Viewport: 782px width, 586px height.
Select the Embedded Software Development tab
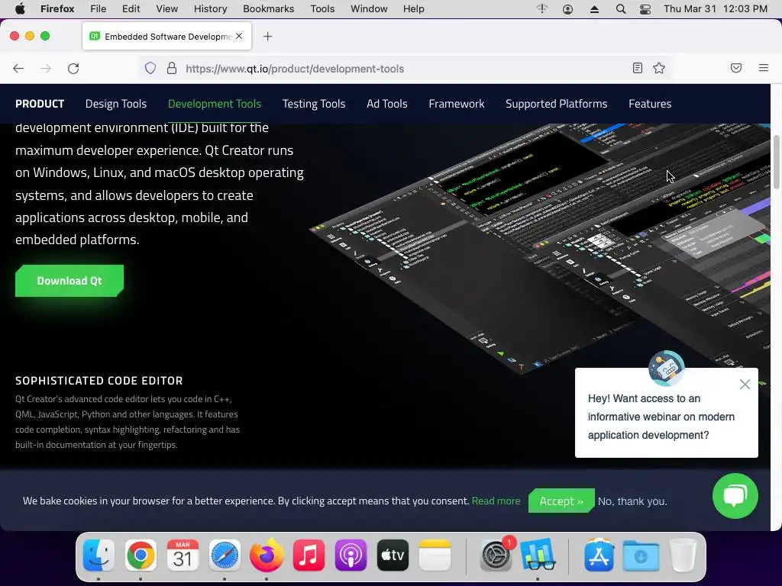click(x=167, y=37)
